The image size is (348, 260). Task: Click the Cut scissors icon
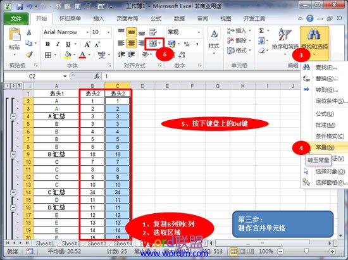(x=28, y=32)
